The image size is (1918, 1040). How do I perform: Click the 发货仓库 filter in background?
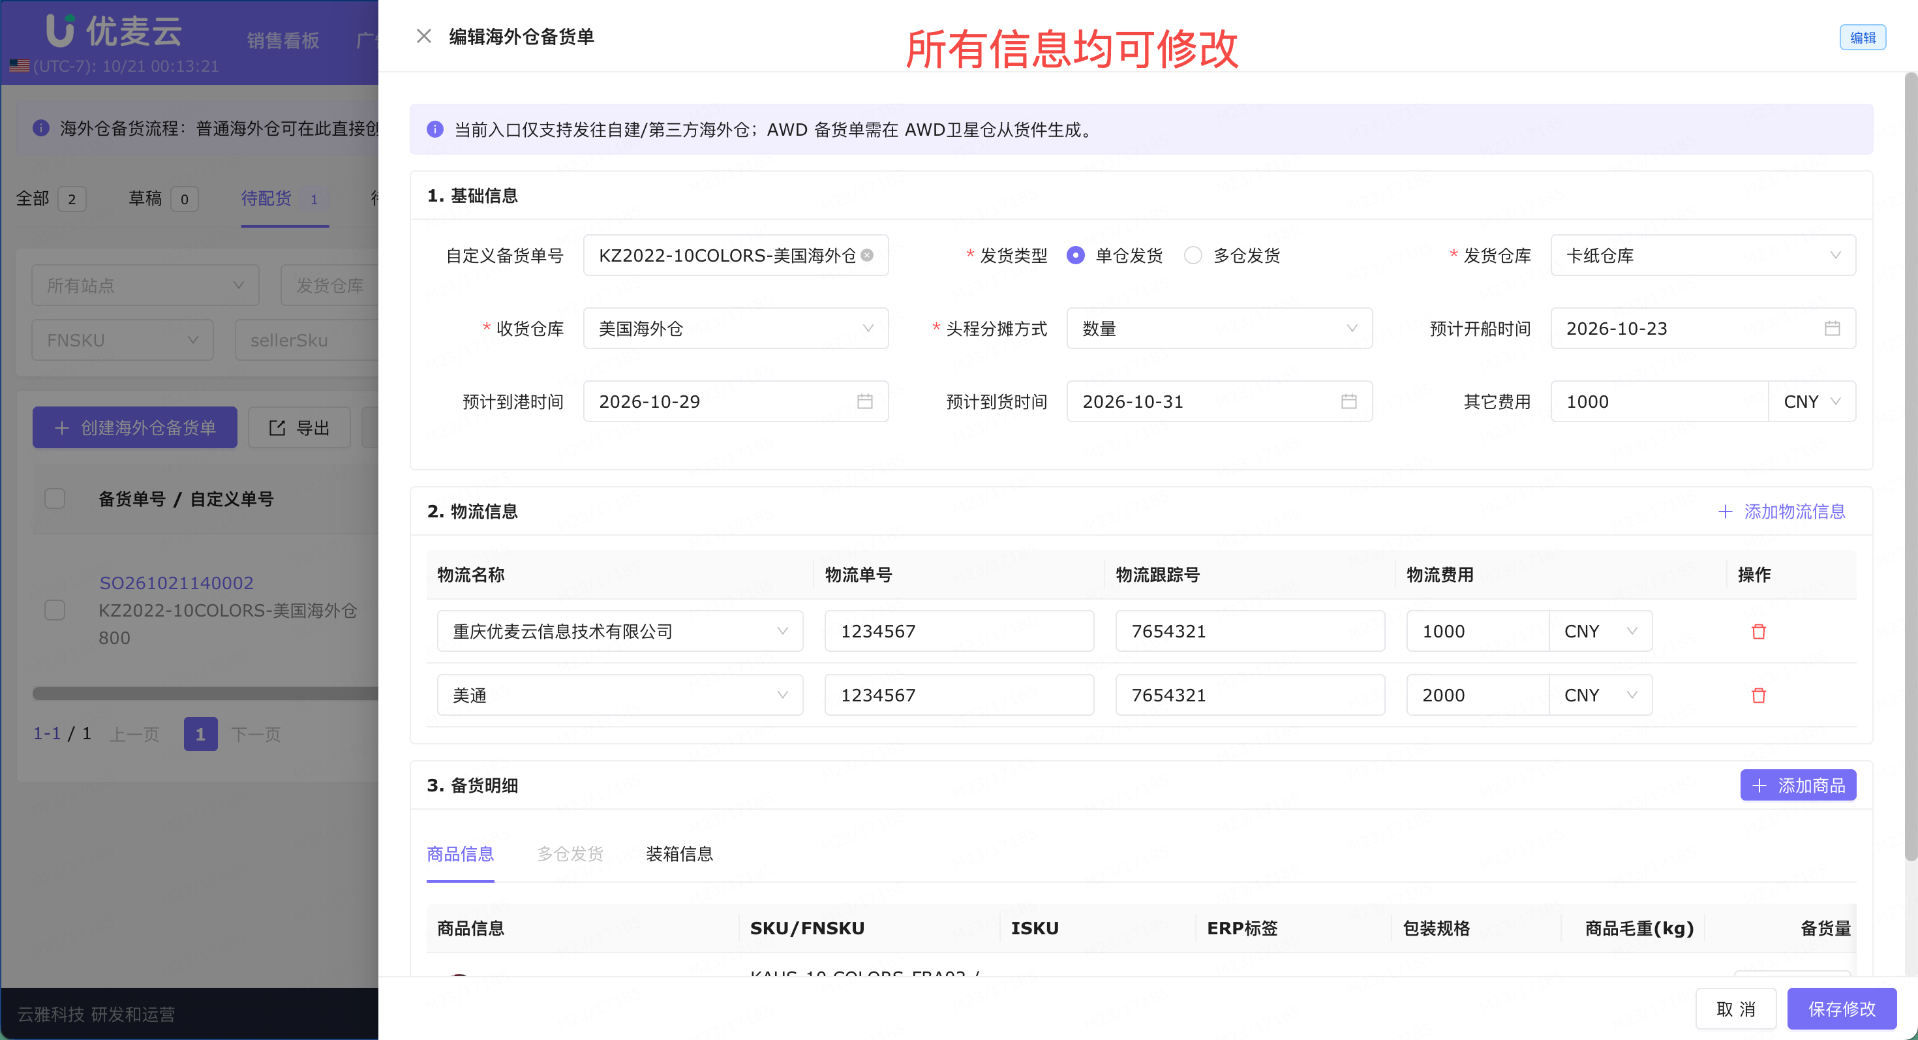(329, 286)
